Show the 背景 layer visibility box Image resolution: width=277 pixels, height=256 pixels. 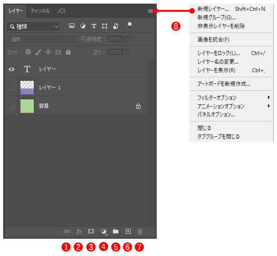coord(11,106)
